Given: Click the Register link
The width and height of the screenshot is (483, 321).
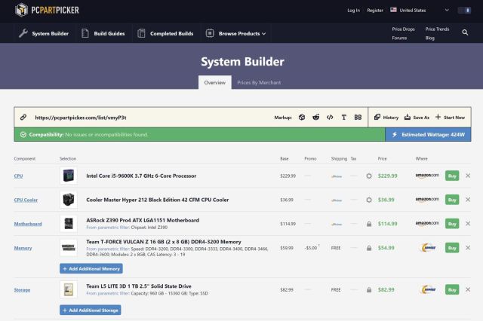Looking at the screenshot, I should [x=375, y=10].
